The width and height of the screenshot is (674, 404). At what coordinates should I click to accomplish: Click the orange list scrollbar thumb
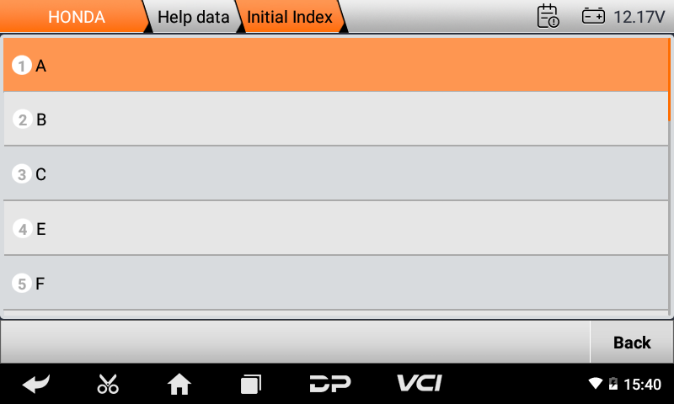pyautogui.click(x=669, y=79)
